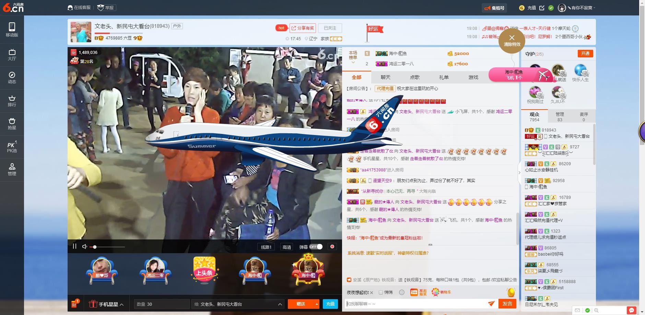Click 鸿运二零 sofa seat
Image resolution: width=645 pixels, height=315 pixels.
(155, 271)
